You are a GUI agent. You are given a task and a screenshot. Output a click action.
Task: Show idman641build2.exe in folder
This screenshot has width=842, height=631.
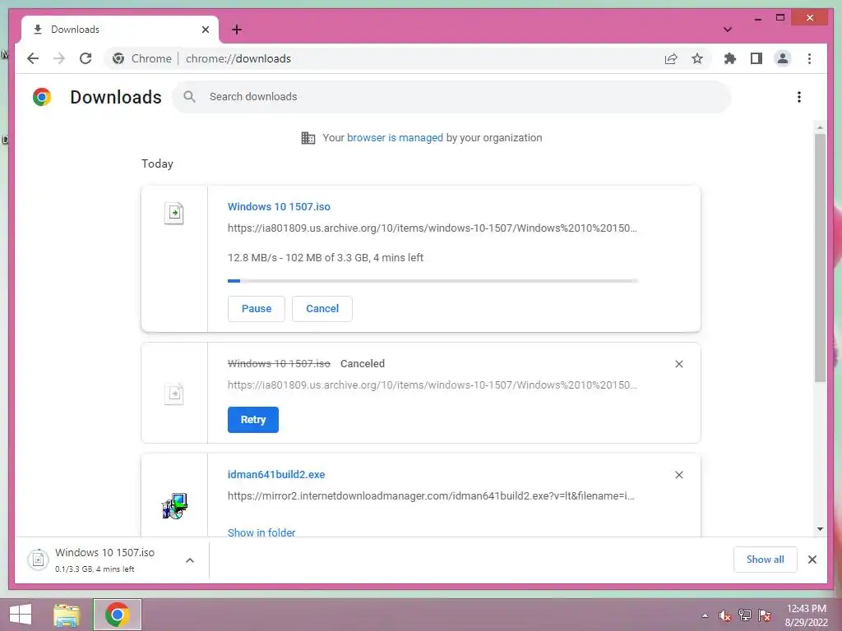pyautogui.click(x=261, y=532)
